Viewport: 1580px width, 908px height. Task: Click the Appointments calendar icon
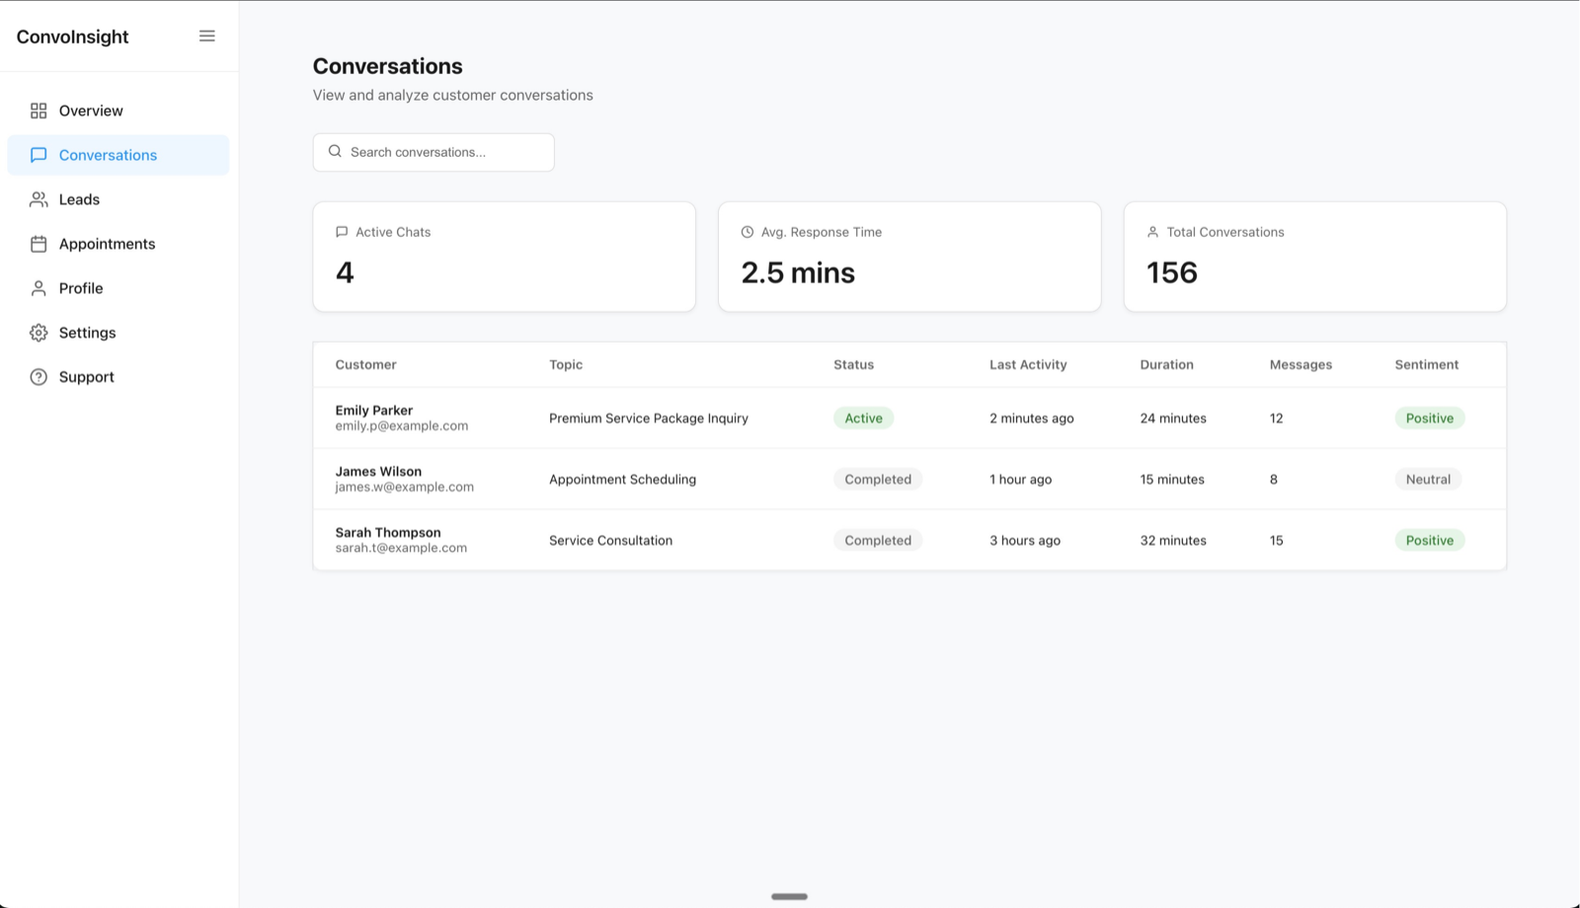39,244
